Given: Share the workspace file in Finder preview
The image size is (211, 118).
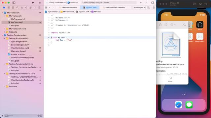Looking at the screenshot, I should coord(160,25).
